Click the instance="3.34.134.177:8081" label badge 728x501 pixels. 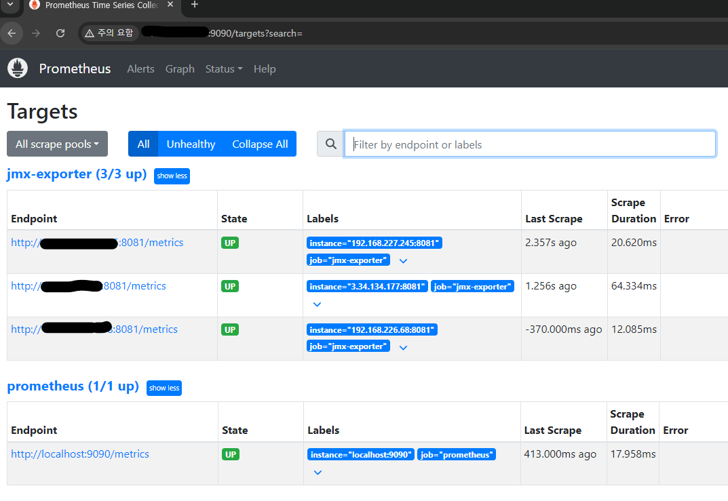point(367,286)
